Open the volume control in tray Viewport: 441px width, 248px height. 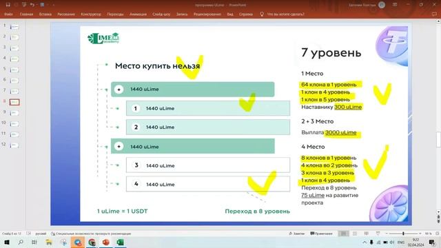(x=392, y=242)
